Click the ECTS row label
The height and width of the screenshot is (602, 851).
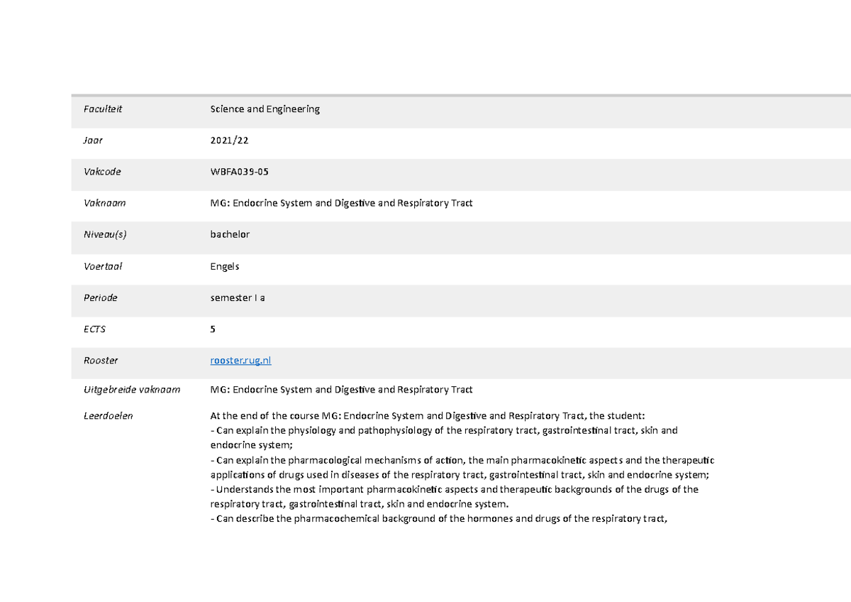pos(94,329)
